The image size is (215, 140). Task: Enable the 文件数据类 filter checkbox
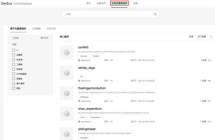tap(14, 74)
